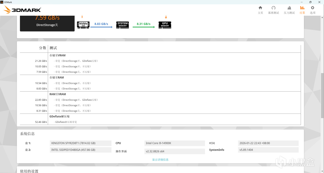
Task: Click the GDeflate解压缩 section heading
Action: [x=59, y=117]
